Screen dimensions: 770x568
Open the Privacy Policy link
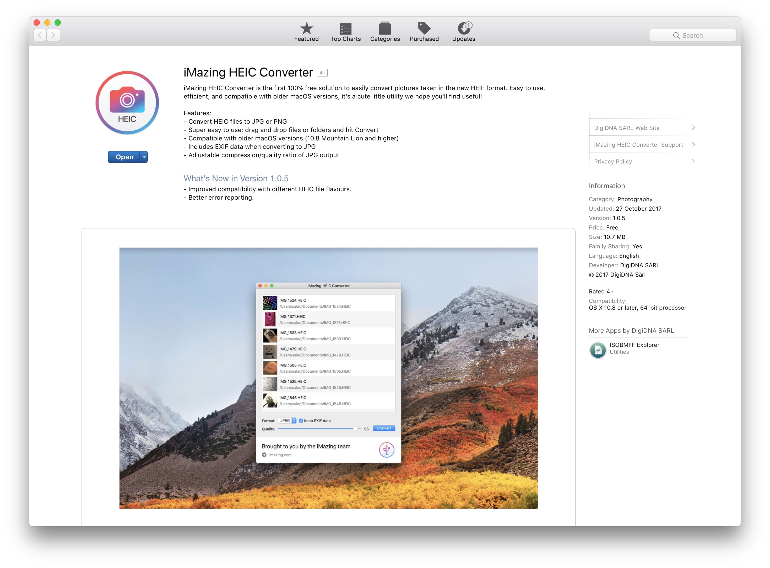pos(612,162)
